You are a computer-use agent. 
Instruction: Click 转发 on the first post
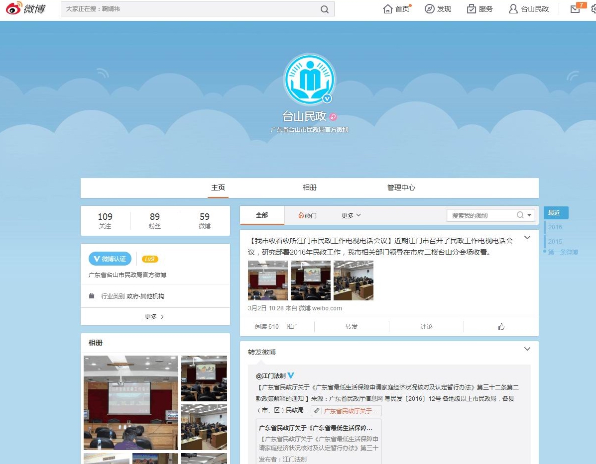pyautogui.click(x=352, y=327)
